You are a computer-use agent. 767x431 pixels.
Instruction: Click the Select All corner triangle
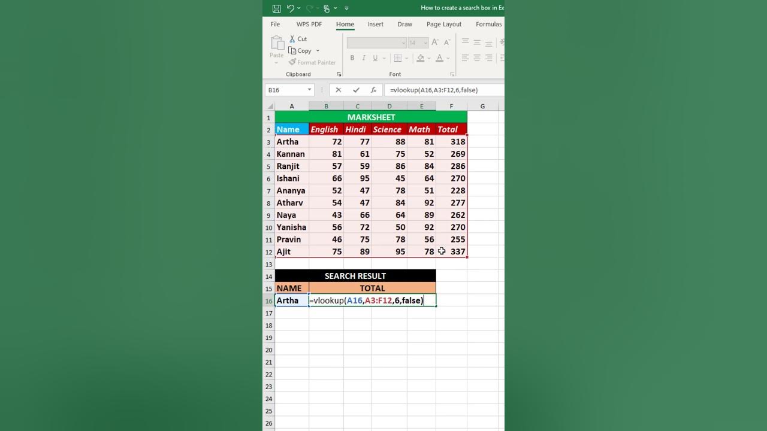(x=269, y=107)
